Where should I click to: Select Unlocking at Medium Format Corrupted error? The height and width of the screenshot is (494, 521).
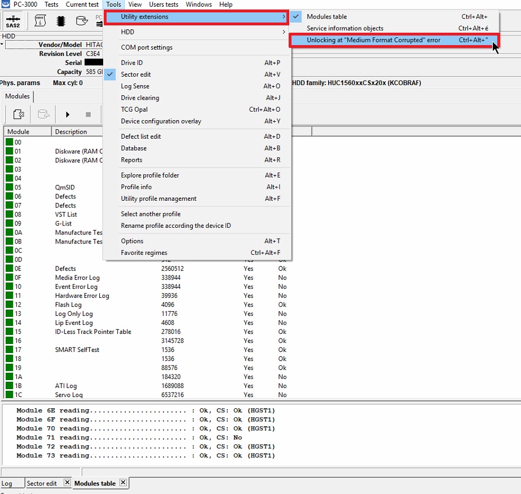[x=394, y=40]
